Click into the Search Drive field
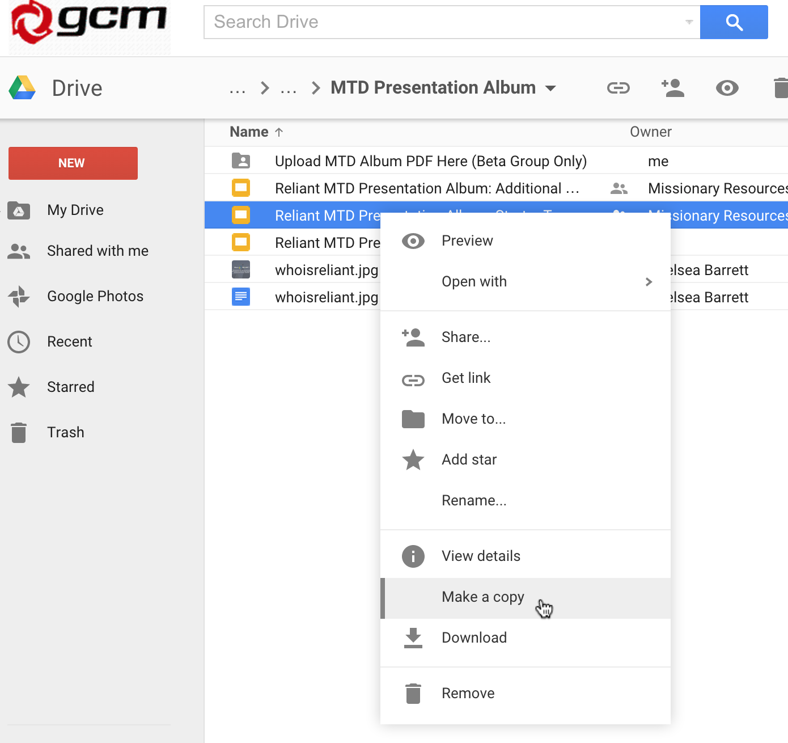The width and height of the screenshot is (788, 743). [442, 22]
